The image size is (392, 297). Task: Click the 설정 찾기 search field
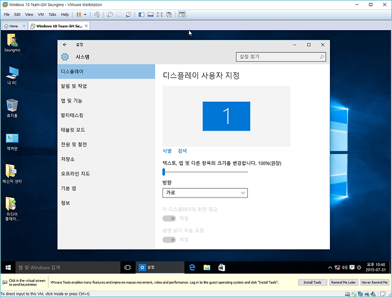pyautogui.click(x=281, y=57)
